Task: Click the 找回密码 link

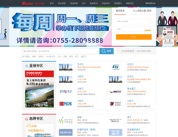Action: [148, 30]
